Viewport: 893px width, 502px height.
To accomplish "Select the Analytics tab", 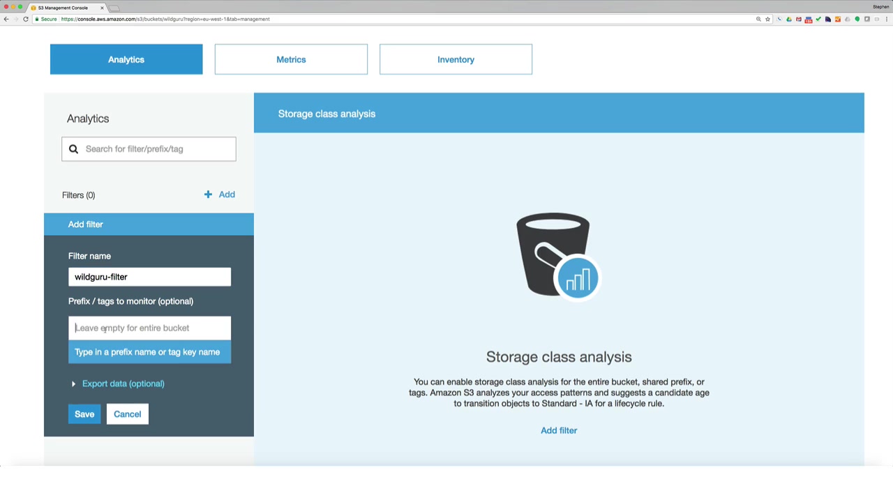I will pyautogui.click(x=126, y=59).
